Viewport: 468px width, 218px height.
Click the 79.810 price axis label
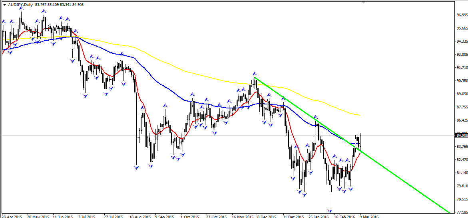pyautogui.click(x=462, y=186)
